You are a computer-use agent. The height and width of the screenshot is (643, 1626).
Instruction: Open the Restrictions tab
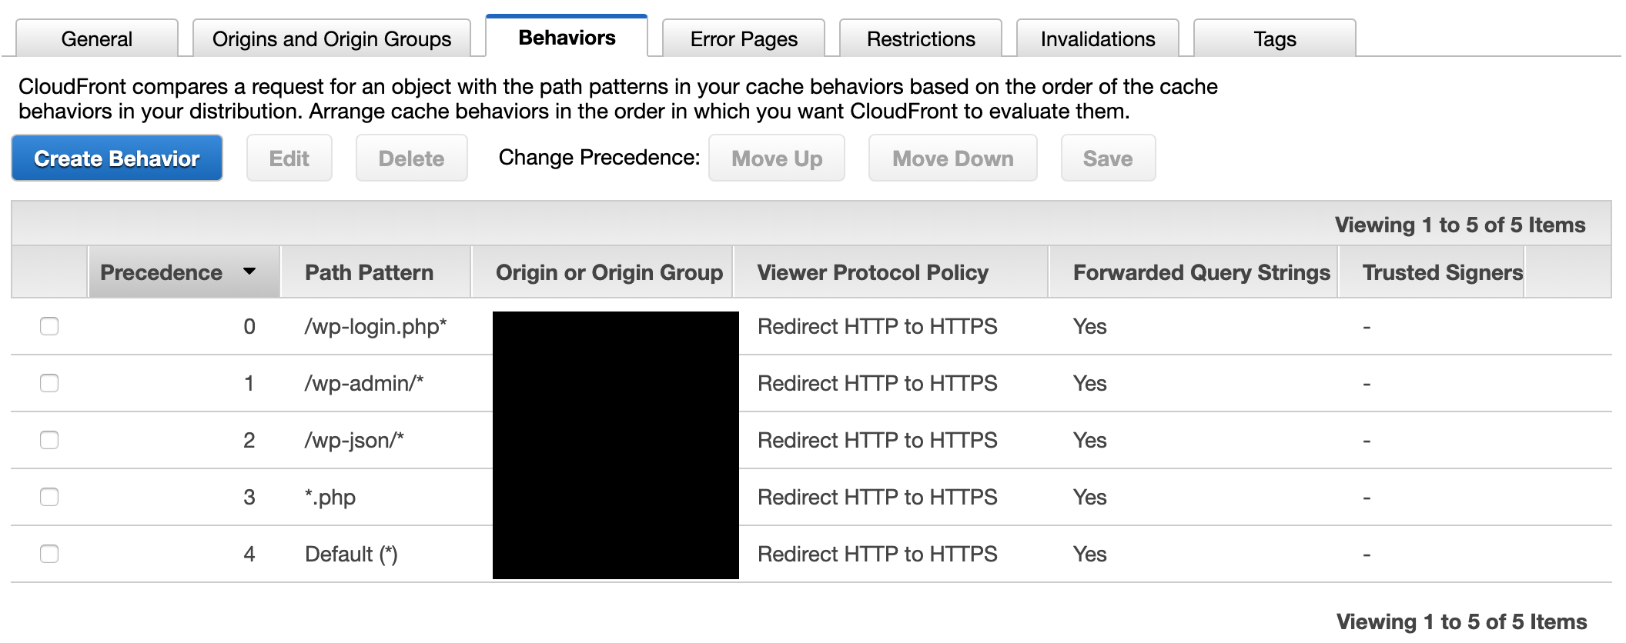pyautogui.click(x=921, y=39)
